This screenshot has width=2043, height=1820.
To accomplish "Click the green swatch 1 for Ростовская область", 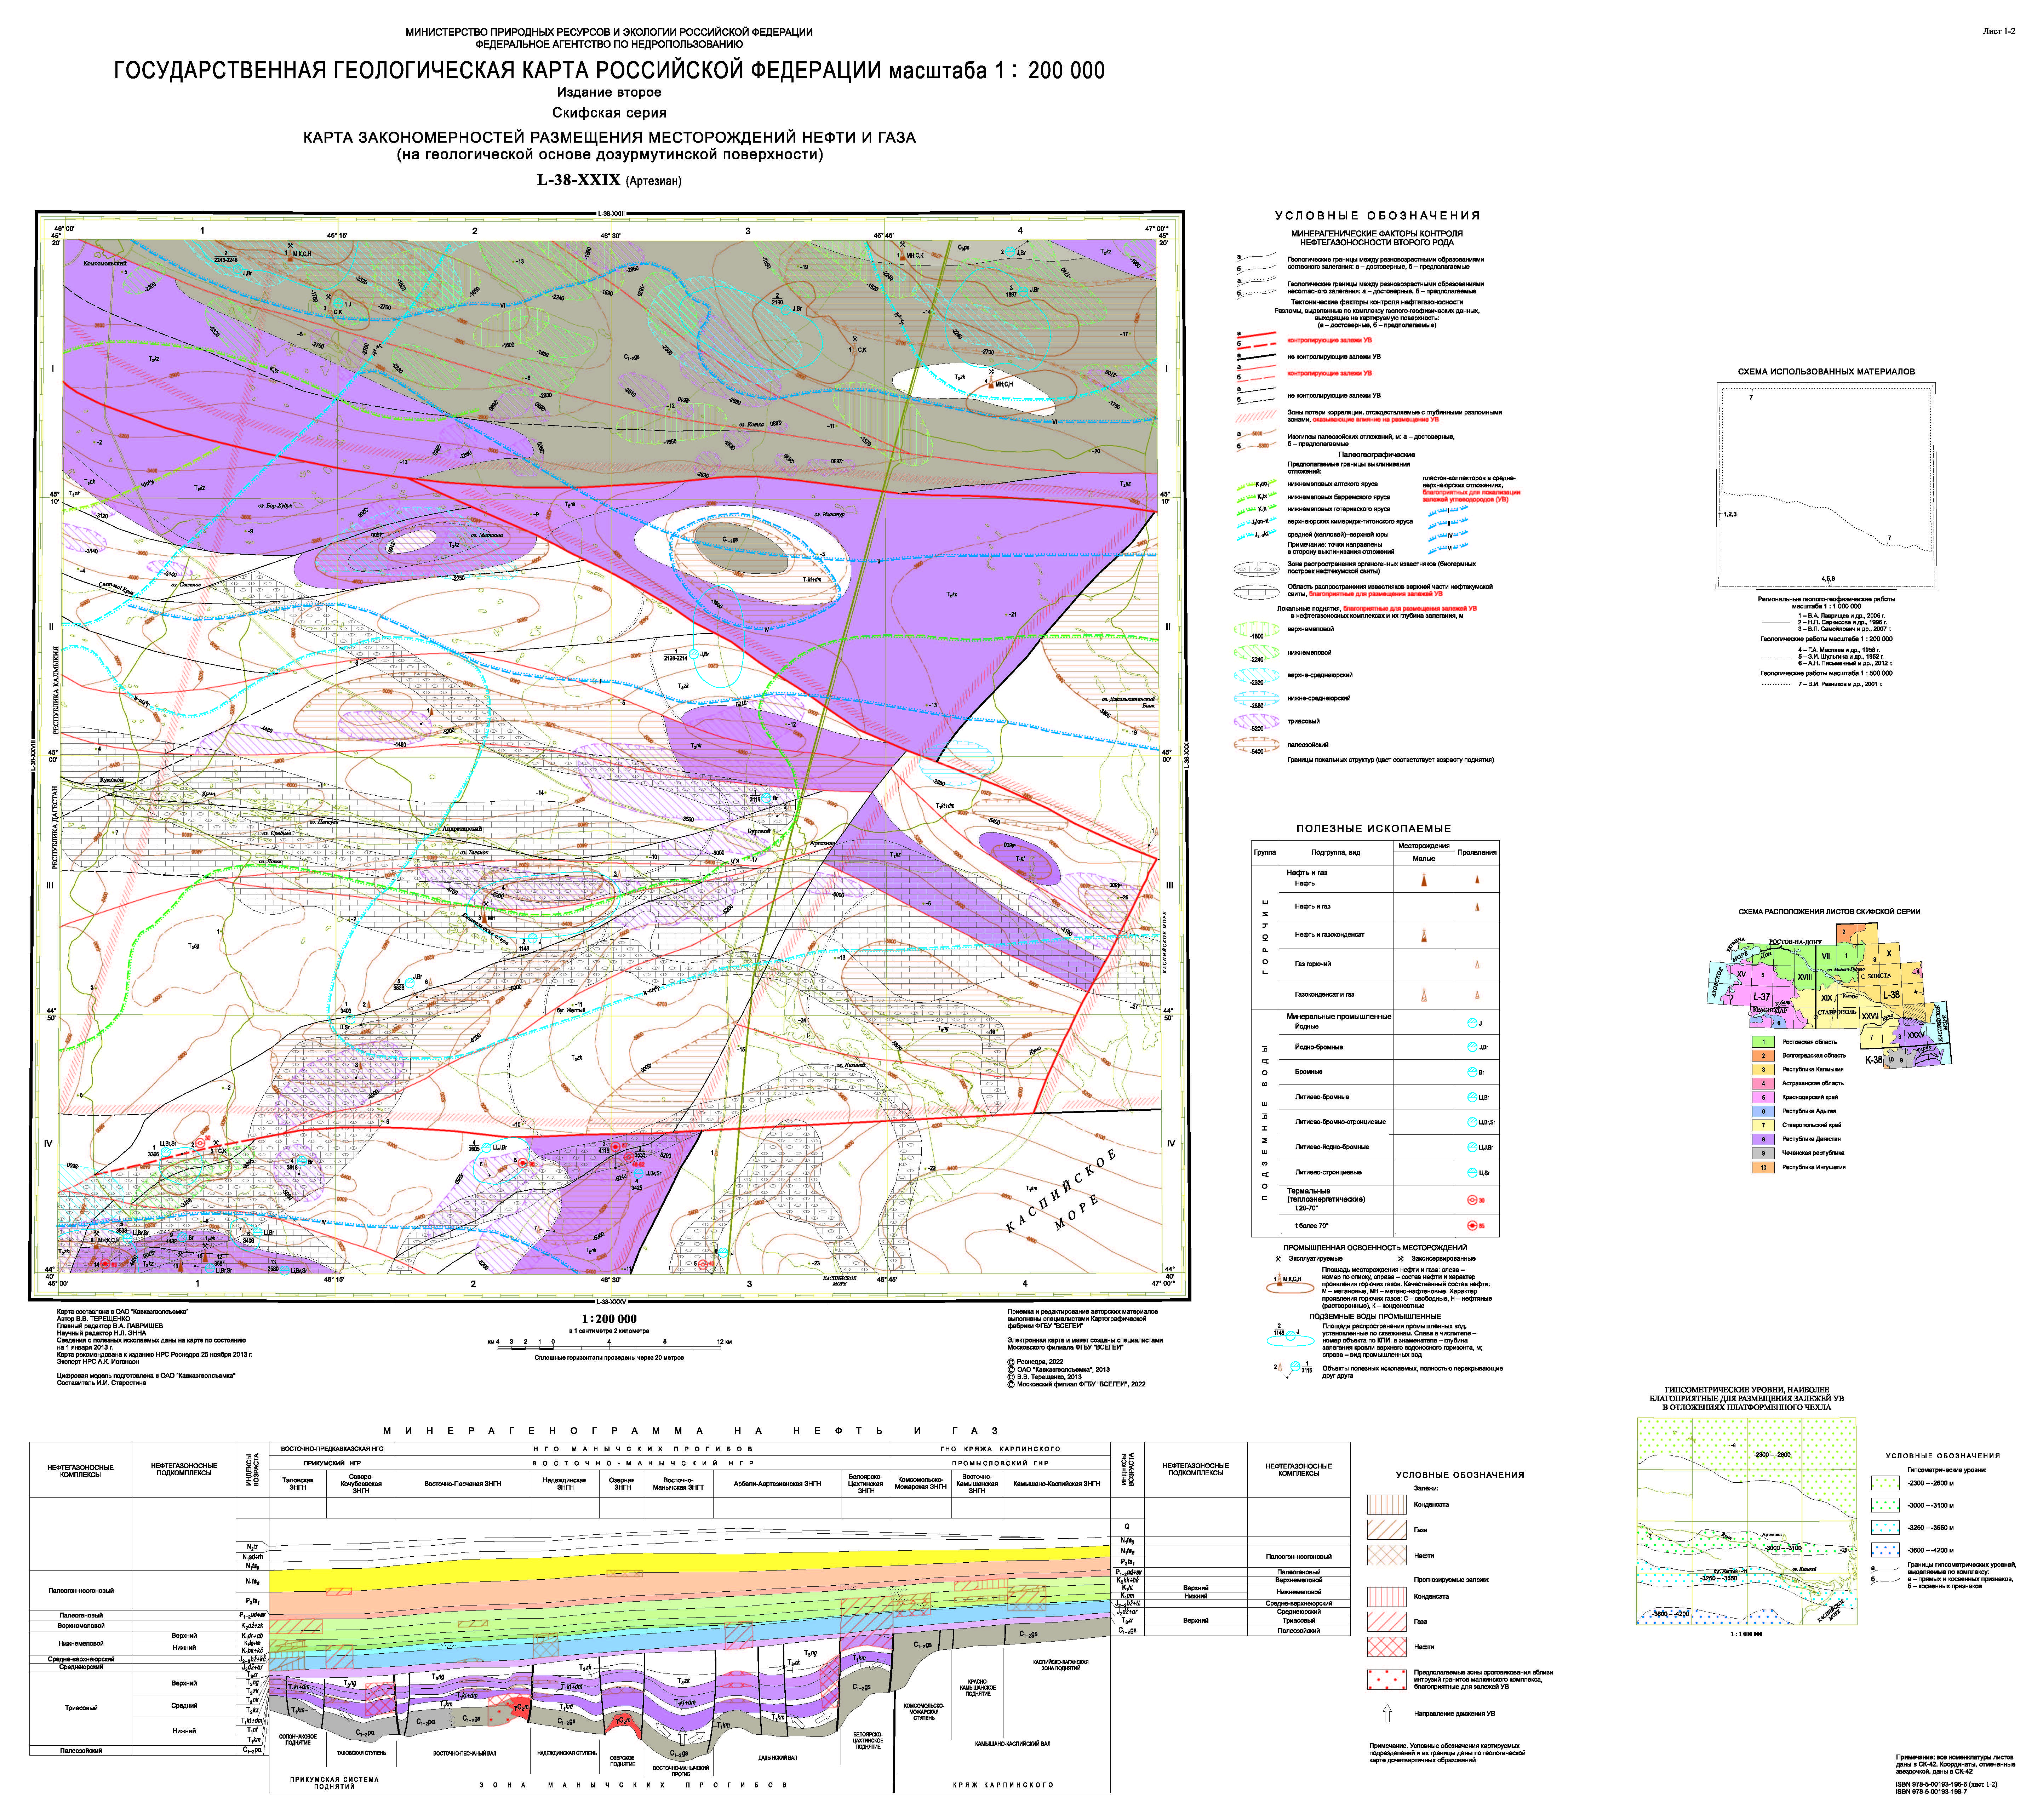I will 1764,1042.
